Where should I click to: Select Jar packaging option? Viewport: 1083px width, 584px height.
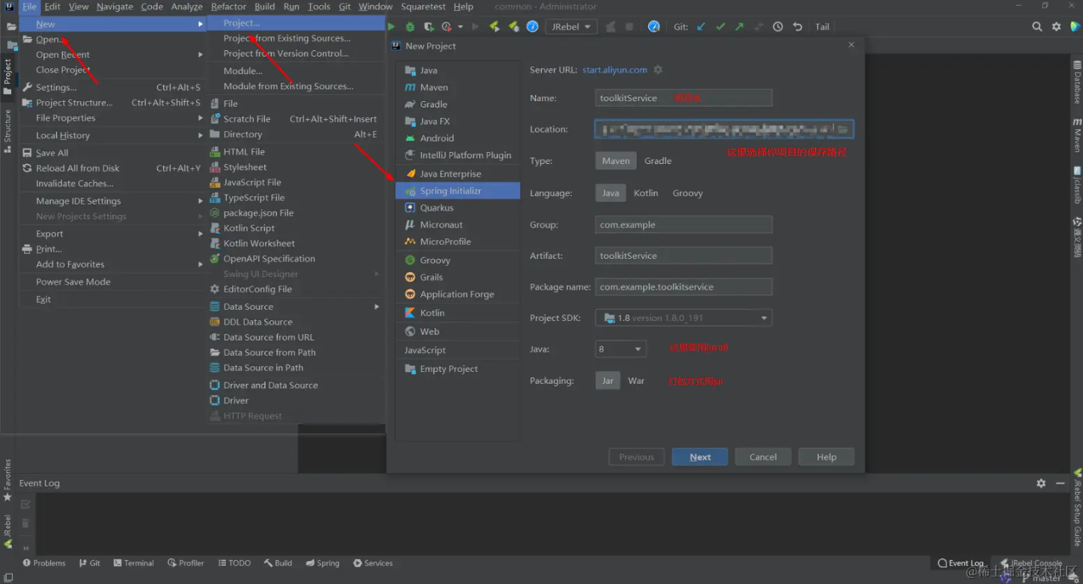click(607, 381)
